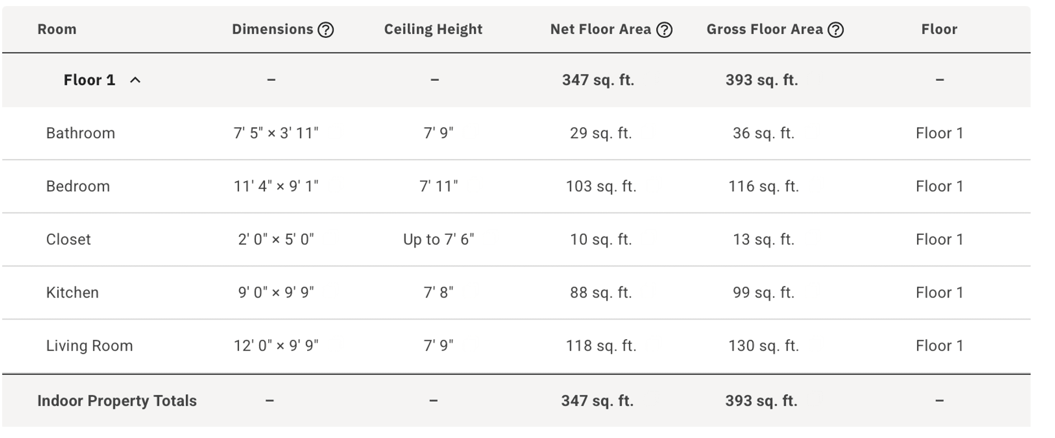This screenshot has height=438, width=1055.
Task: Select the Indoor Property Totals row label
Action: pos(117,401)
